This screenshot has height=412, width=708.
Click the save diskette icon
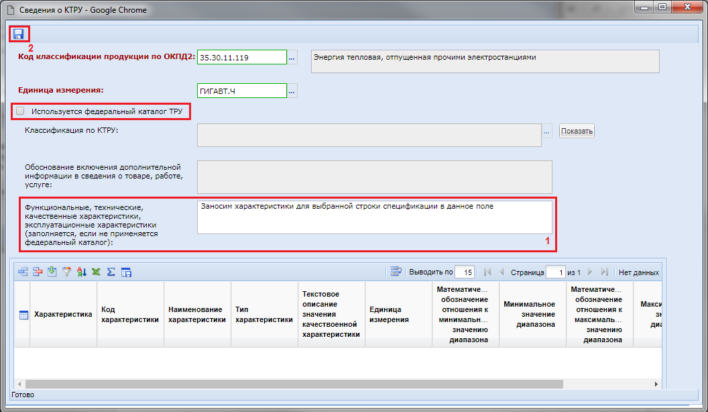pos(18,34)
